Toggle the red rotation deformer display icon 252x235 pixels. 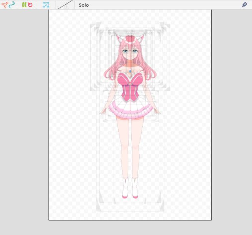(x=30, y=5)
